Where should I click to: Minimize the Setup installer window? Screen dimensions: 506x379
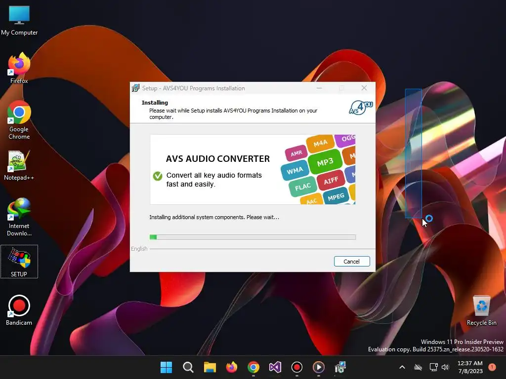click(x=319, y=88)
